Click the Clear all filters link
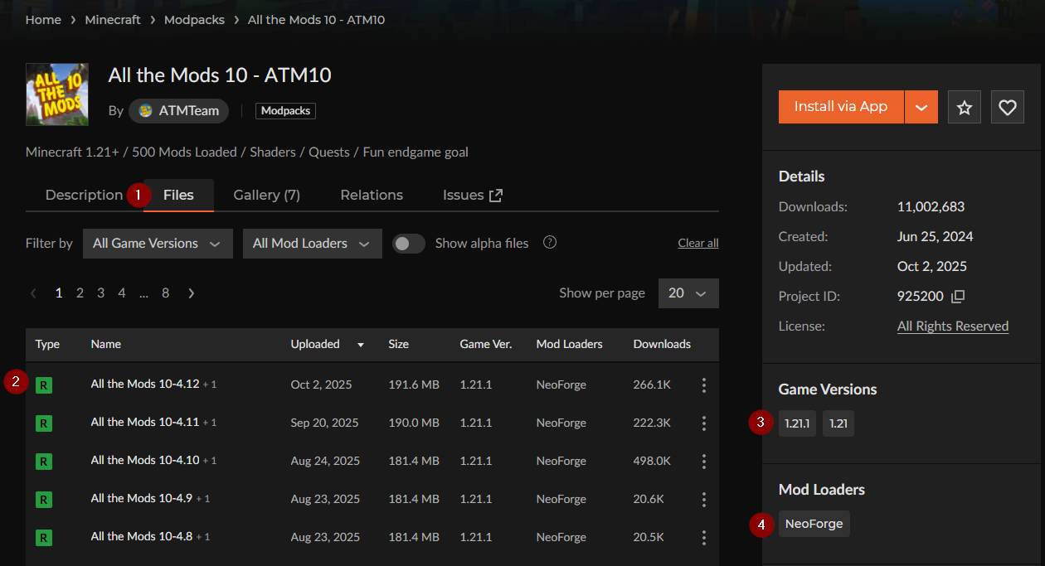The height and width of the screenshot is (566, 1045). [x=697, y=244]
